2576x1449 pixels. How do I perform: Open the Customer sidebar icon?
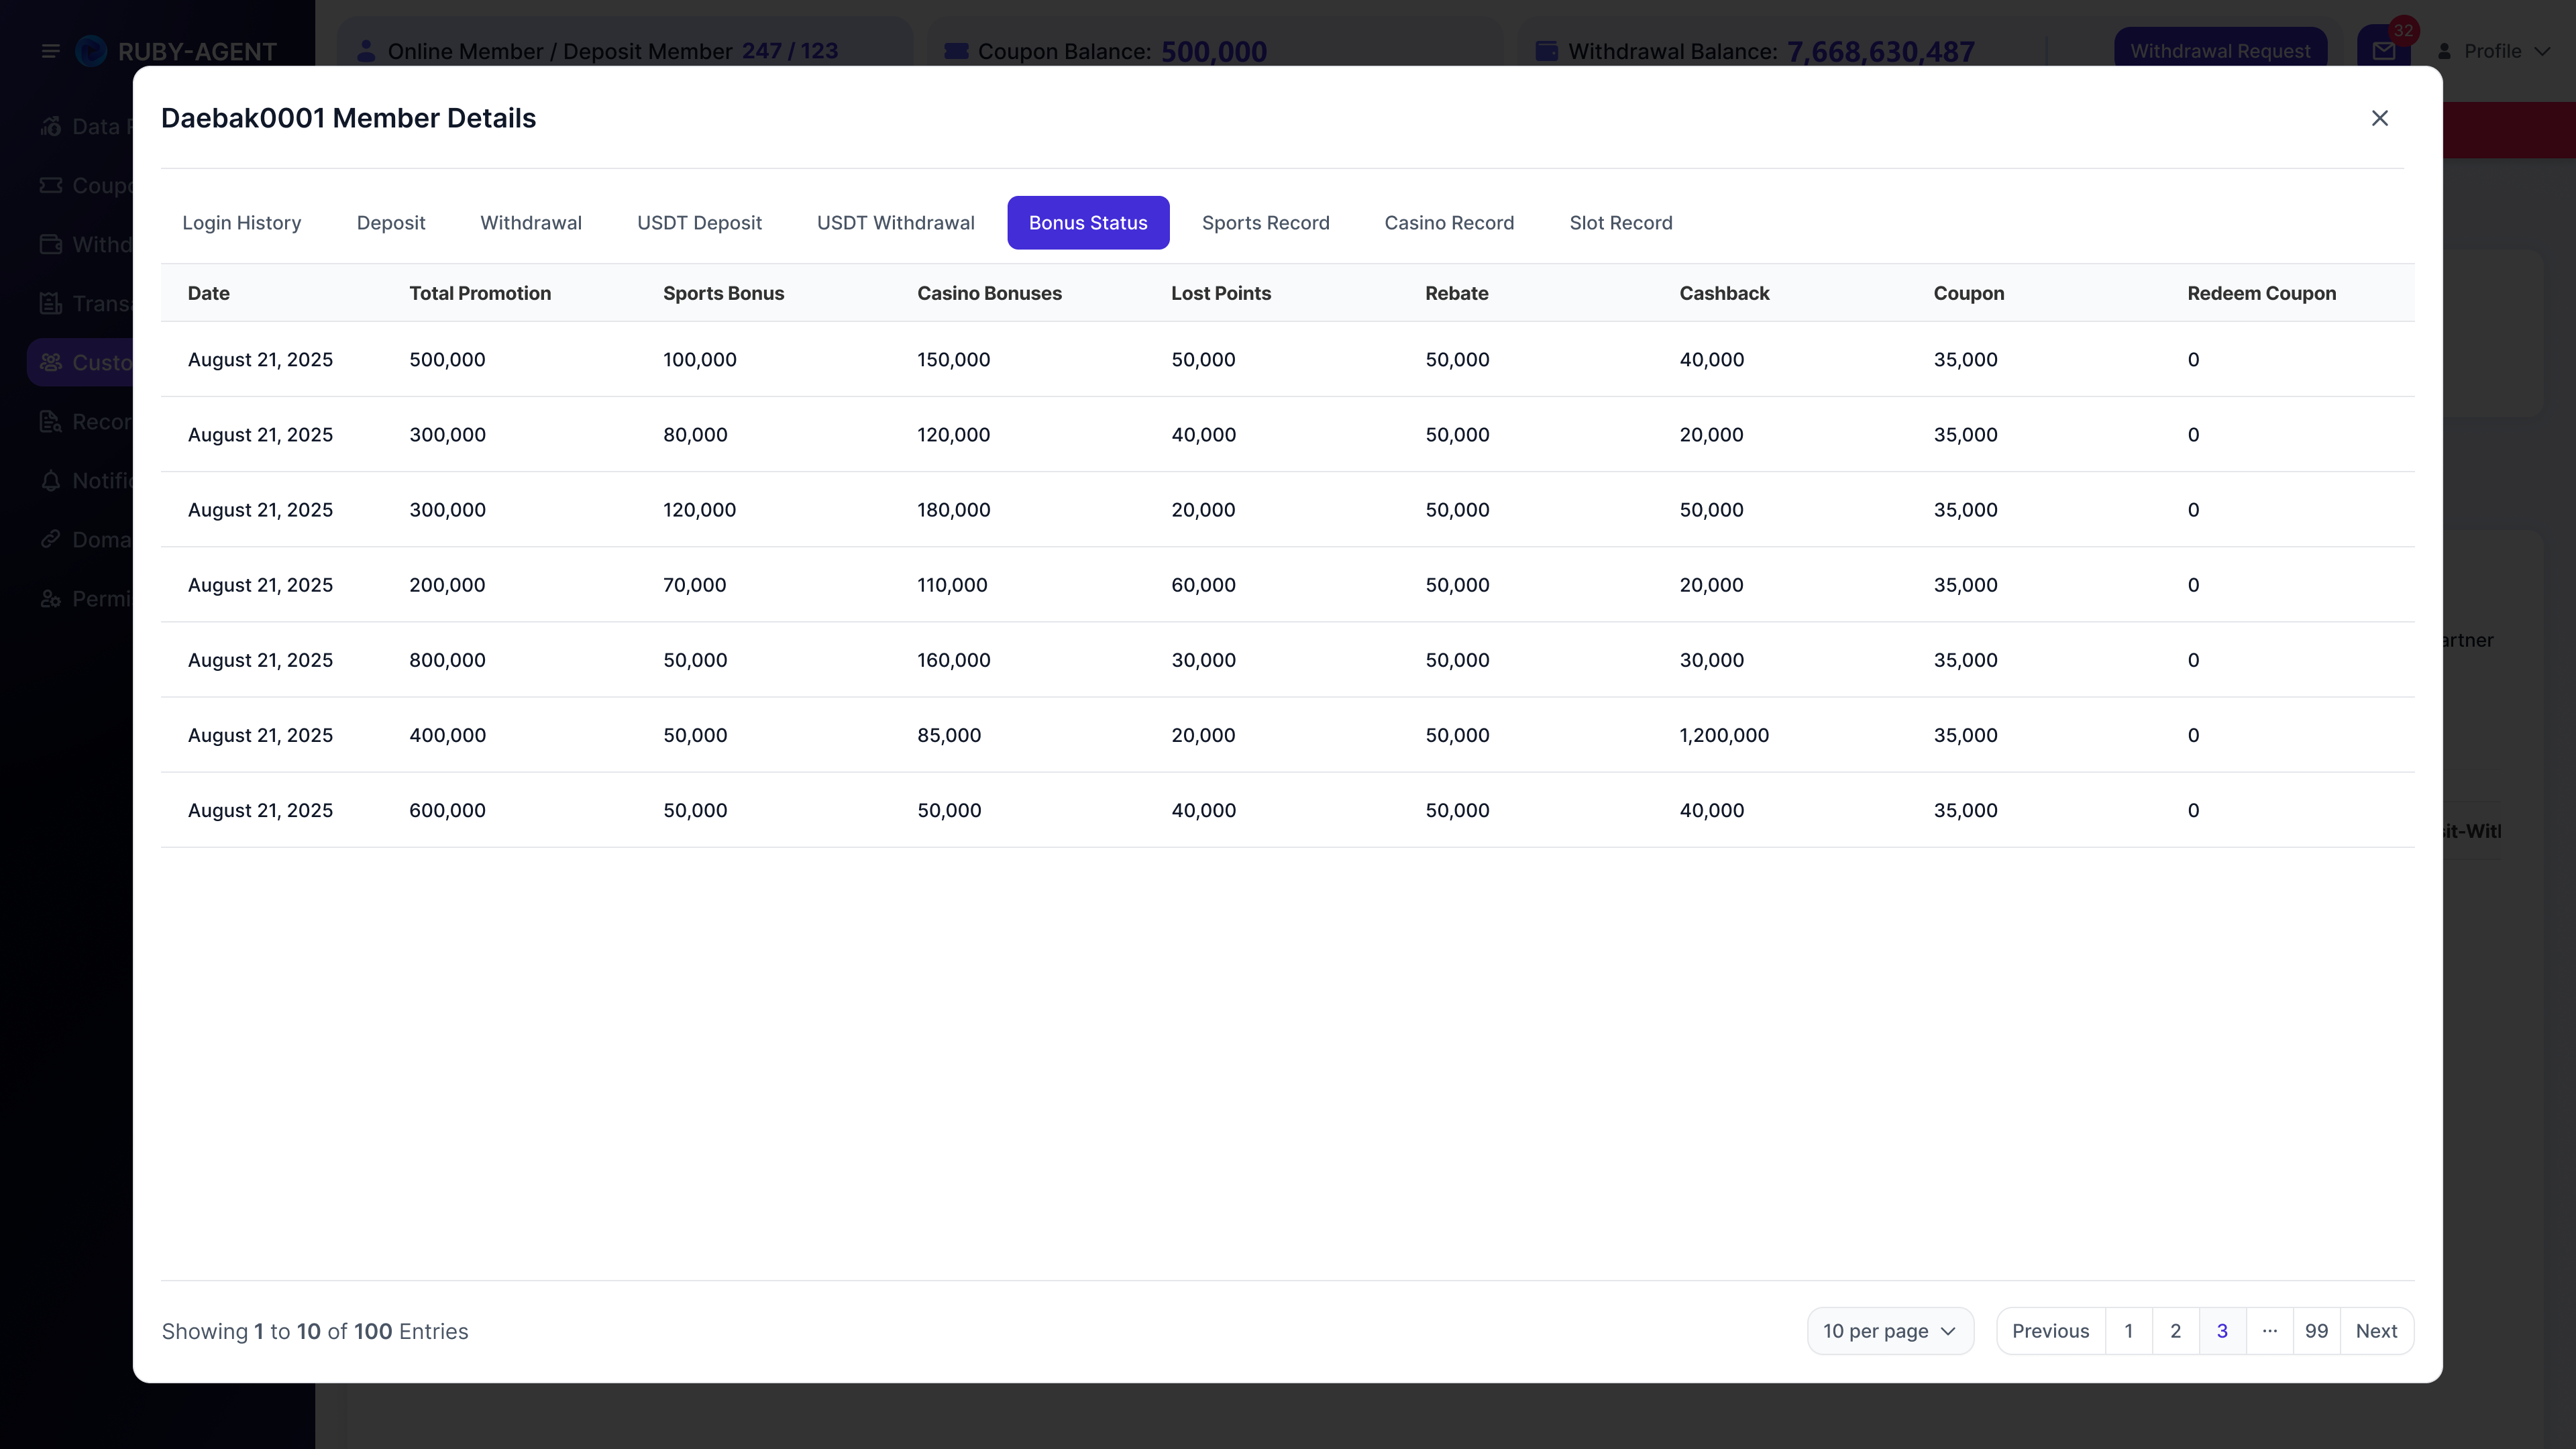51,362
